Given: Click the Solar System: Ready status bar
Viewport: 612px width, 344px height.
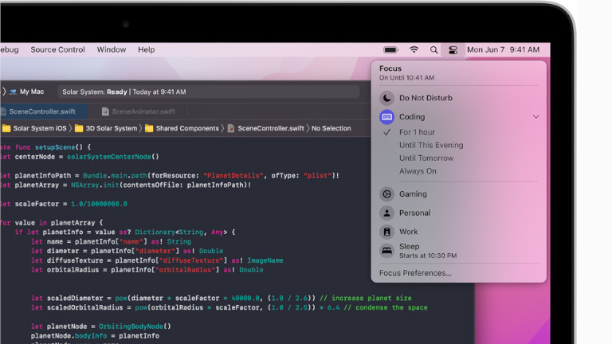Looking at the screenshot, I should pos(209,92).
